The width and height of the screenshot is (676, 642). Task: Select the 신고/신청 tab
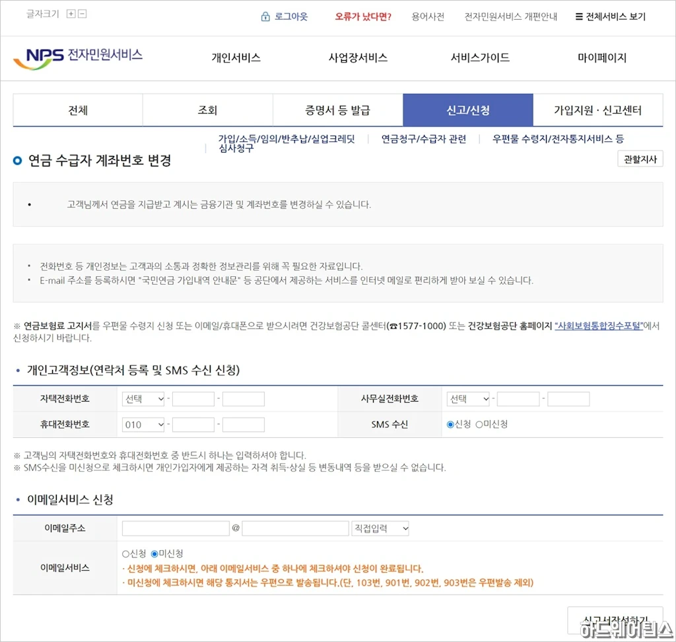[468, 110]
